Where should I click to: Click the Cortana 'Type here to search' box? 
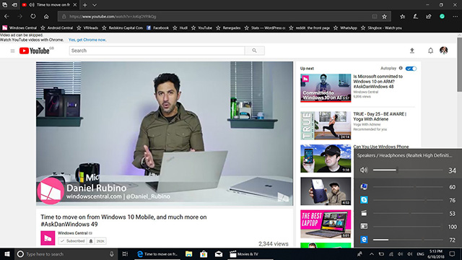point(66,253)
